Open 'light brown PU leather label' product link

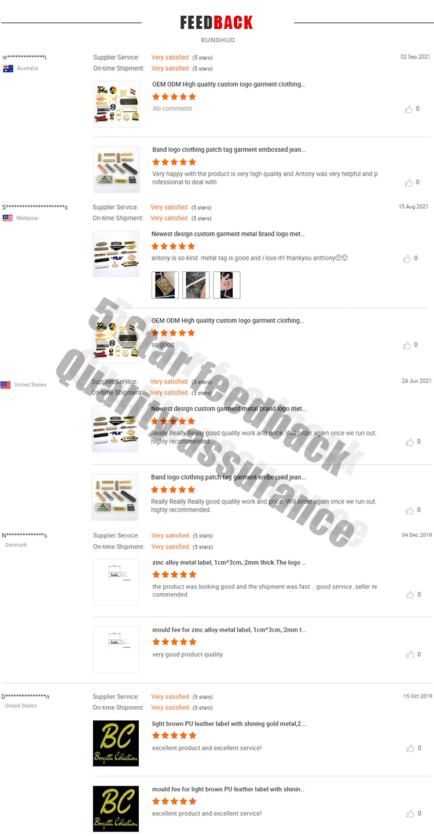229,724
